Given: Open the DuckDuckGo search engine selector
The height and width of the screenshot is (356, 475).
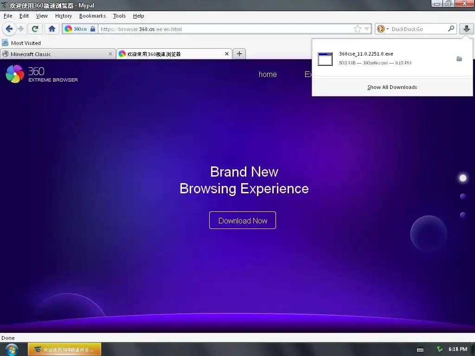Looking at the screenshot, I should click(x=383, y=29).
